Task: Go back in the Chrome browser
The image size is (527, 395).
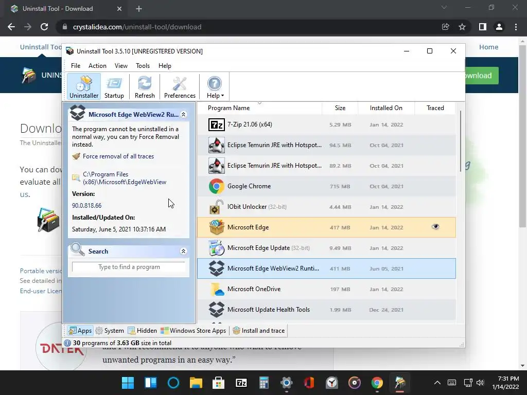Action: [x=11, y=27]
